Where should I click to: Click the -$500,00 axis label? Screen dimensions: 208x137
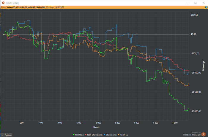tap(195, 53)
